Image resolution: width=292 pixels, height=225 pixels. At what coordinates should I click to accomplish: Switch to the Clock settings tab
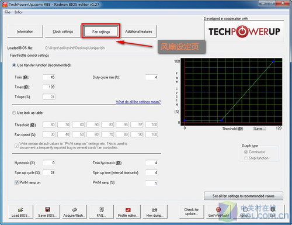coord(63,32)
